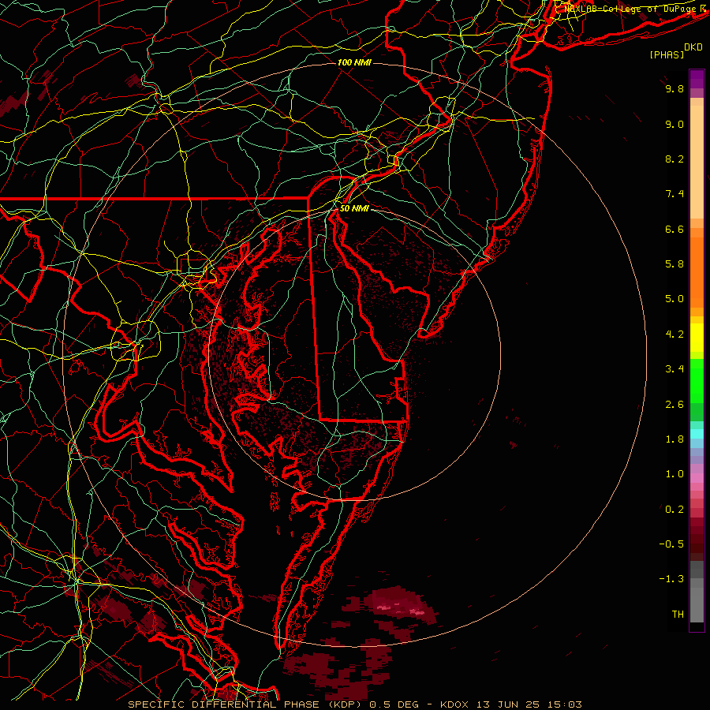The image size is (710, 710).
Task: Click the '2.6' scale value
Action: pos(674,405)
